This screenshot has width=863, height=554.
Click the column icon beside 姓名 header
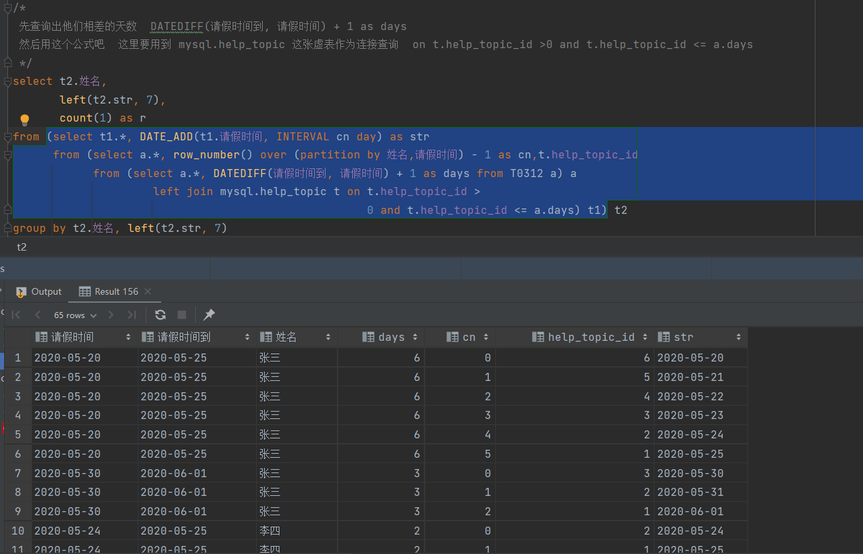coord(266,337)
